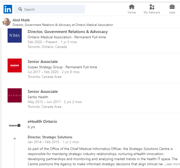Click the Abid Malik name header
Viewport: 180px width, 168px height.
[x=21, y=20]
